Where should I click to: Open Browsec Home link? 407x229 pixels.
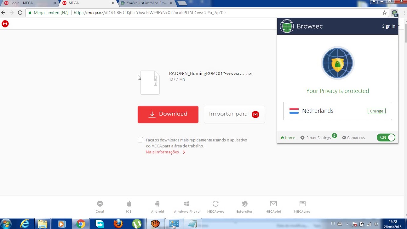[x=288, y=138]
